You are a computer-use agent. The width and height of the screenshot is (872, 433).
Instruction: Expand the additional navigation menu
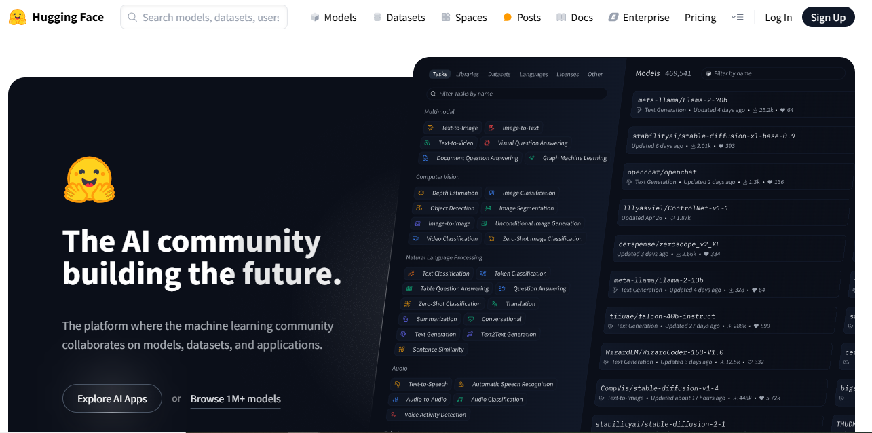(738, 18)
